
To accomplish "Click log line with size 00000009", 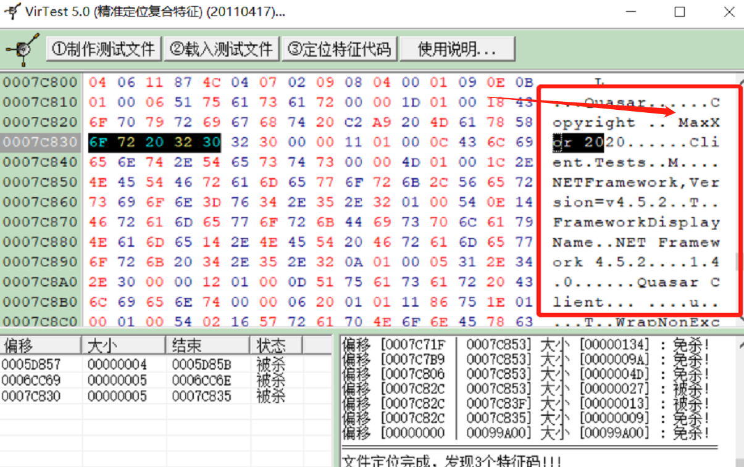I will 525,418.
